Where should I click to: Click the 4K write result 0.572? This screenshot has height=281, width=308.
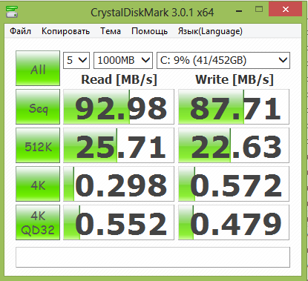click(x=234, y=184)
